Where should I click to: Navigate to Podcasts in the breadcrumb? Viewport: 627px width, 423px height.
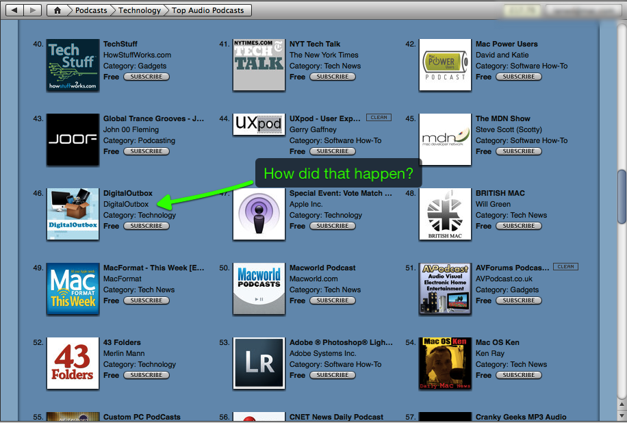[x=91, y=10]
